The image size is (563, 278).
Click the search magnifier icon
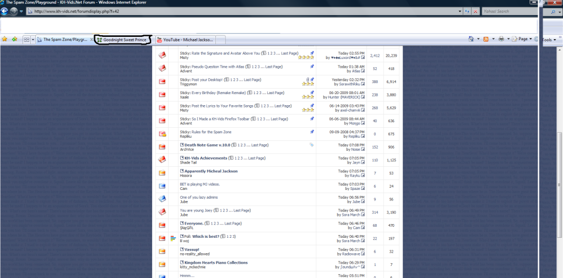click(x=553, y=12)
